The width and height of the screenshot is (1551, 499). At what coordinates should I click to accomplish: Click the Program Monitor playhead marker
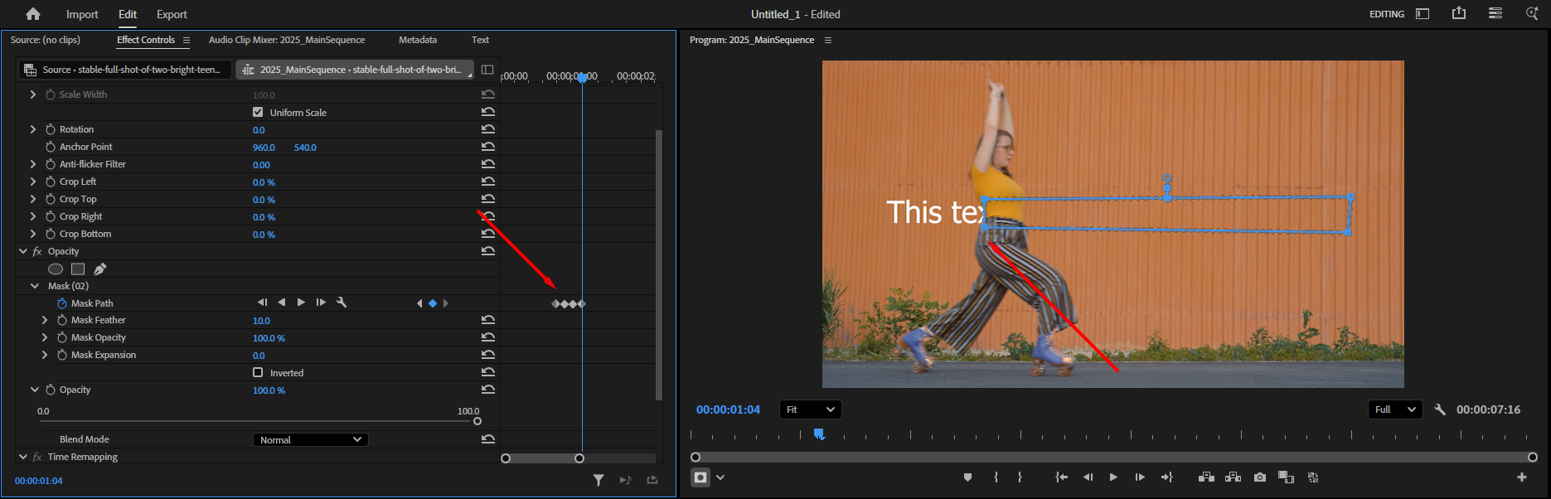pyautogui.click(x=819, y=434)
